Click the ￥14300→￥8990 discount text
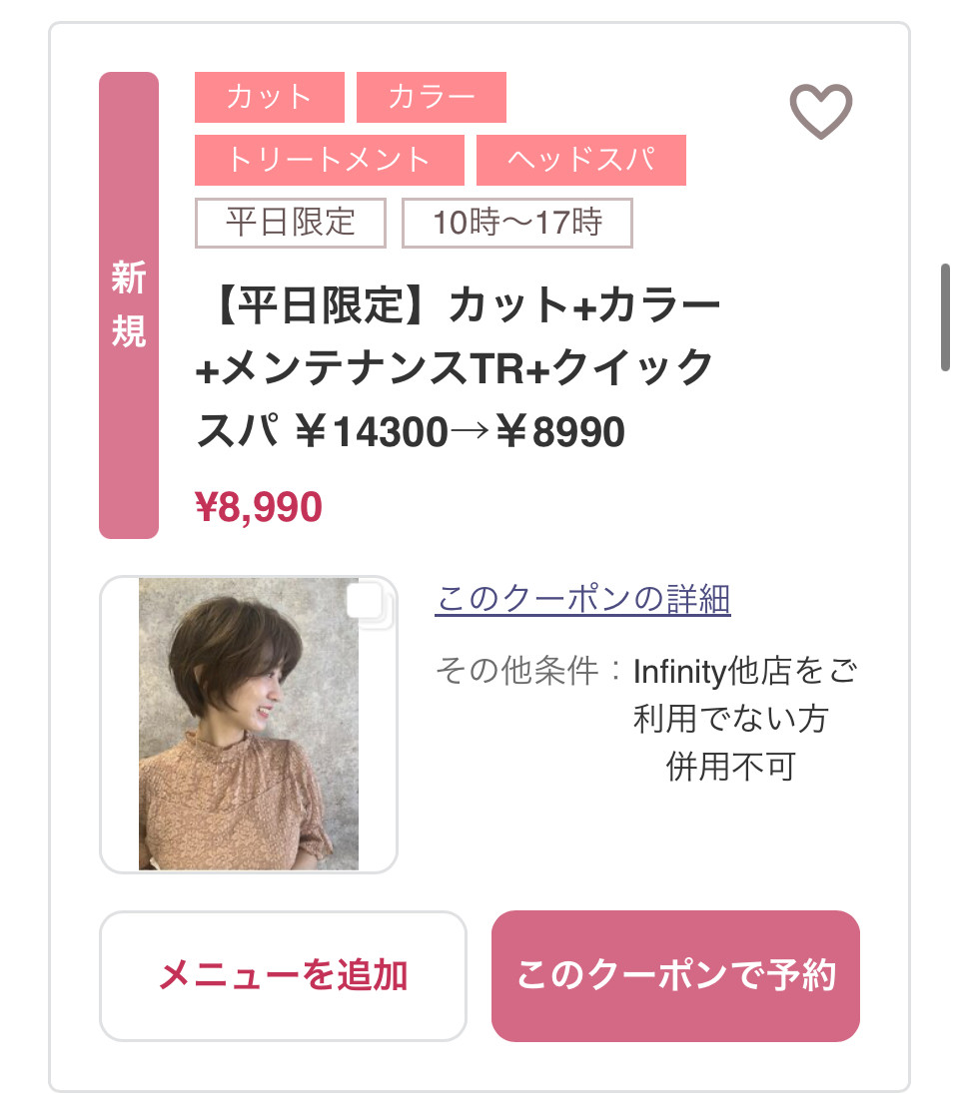Image resolution: width=959 pixels, height=1108 pixels. tap(461, 432)
